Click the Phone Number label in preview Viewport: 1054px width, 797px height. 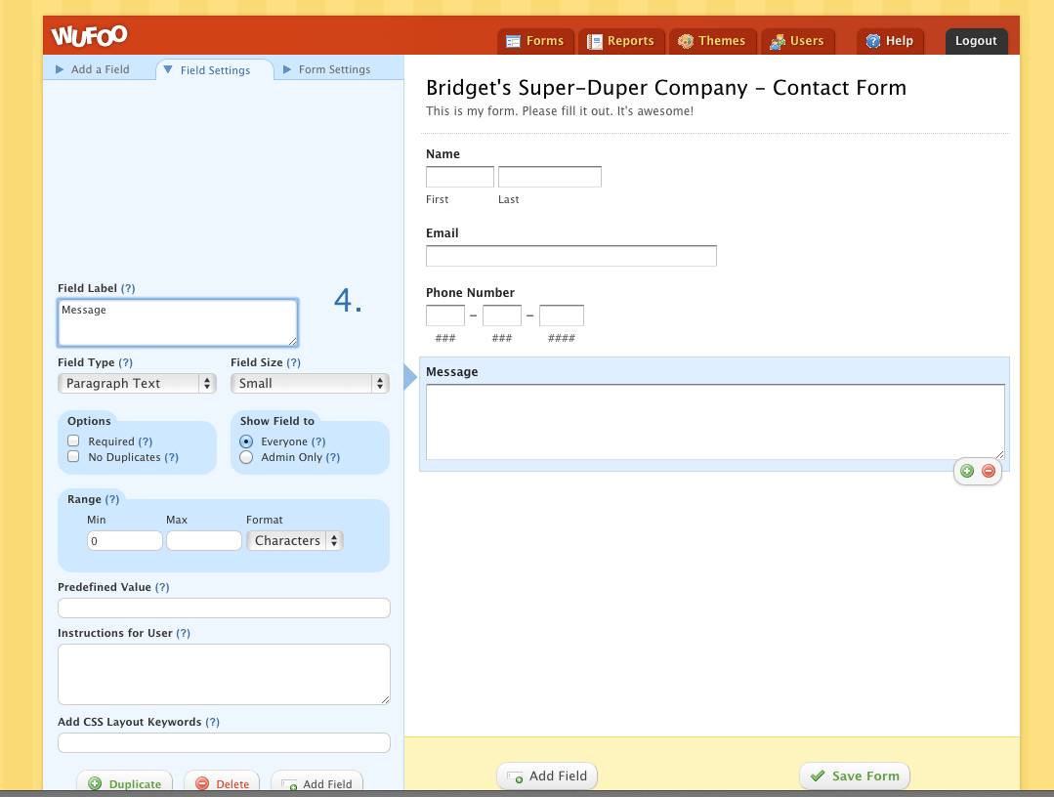(470, 292)
